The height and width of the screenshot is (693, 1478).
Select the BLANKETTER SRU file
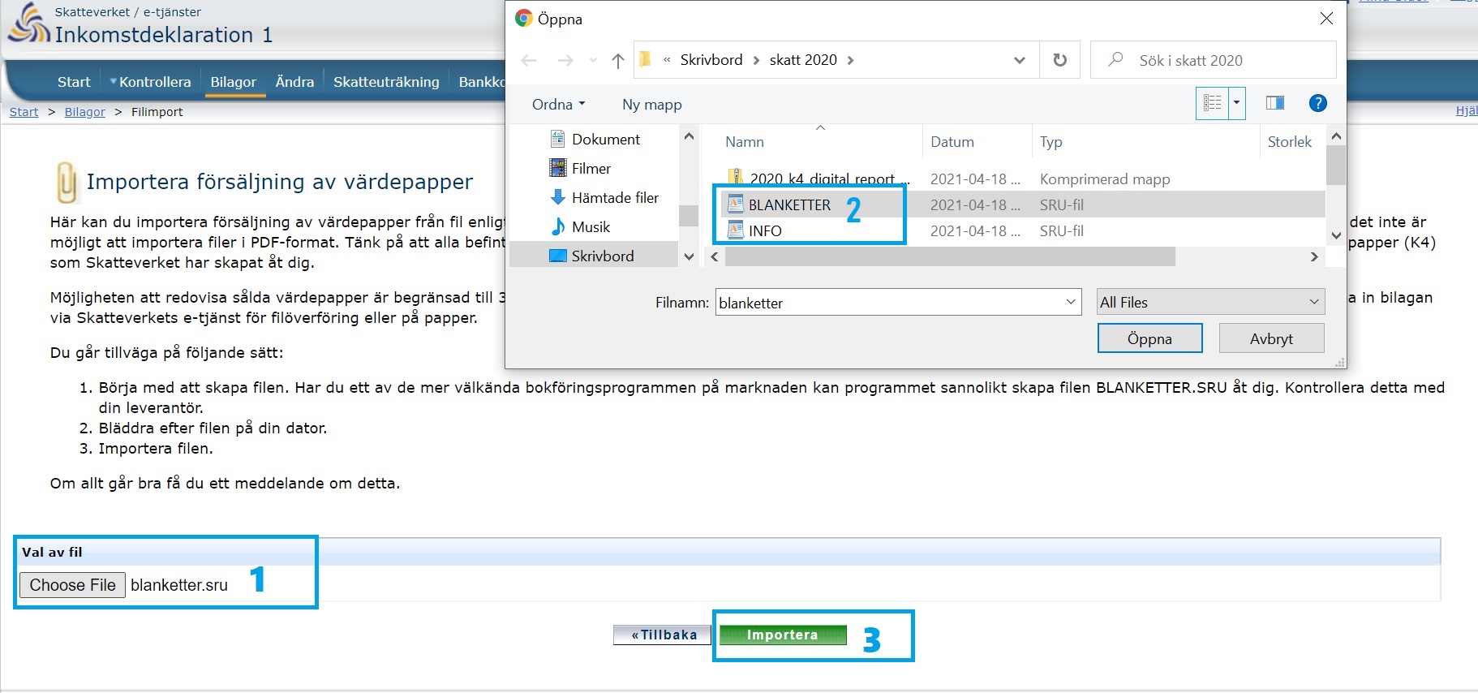point(789,204)
